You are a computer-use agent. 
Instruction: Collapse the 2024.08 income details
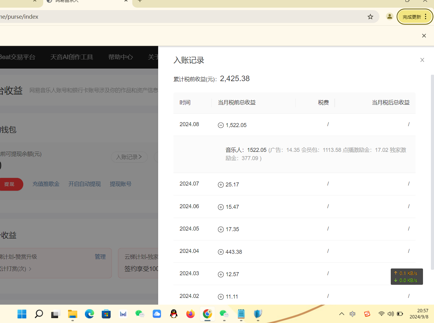pyautogui.click(x=221, y=125)
